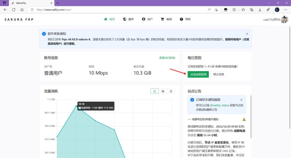Screen dimensions: 291x158
Task: Click the 账号信息 heading
Action: point(51,58)
